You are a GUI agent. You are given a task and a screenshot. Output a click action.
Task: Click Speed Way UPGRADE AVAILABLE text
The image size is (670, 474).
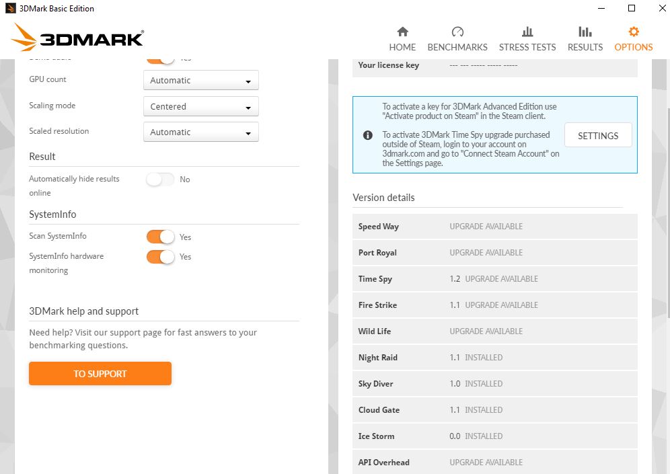click(x=486, y=227)
